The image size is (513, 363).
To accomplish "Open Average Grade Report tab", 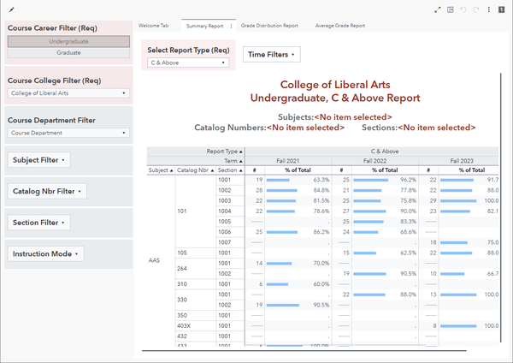I will (340, 26).
